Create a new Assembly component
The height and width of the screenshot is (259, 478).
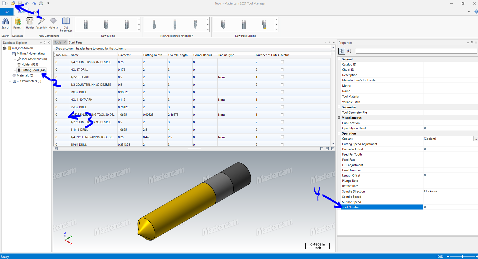pyautogui.click(x=41, y=23)
